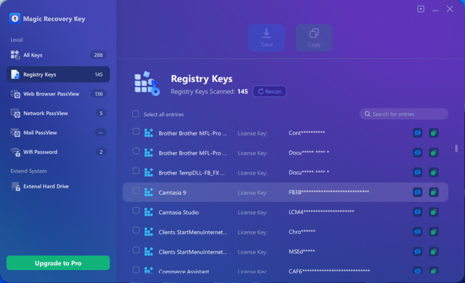The height and width of the screenshot is (283, 465).
Task: Click the Upgrade to Pro button
Action: 58,263
